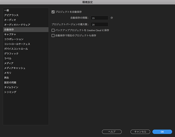Enable 自動保存で現在のプロジェクトも保存 checkbox

click(x=53, y=35)
